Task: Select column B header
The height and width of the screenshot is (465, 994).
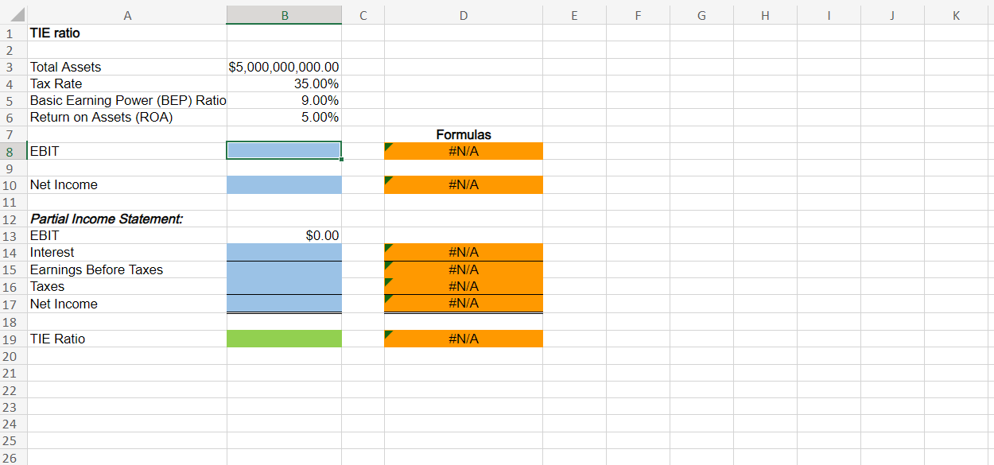Action: 284,15
